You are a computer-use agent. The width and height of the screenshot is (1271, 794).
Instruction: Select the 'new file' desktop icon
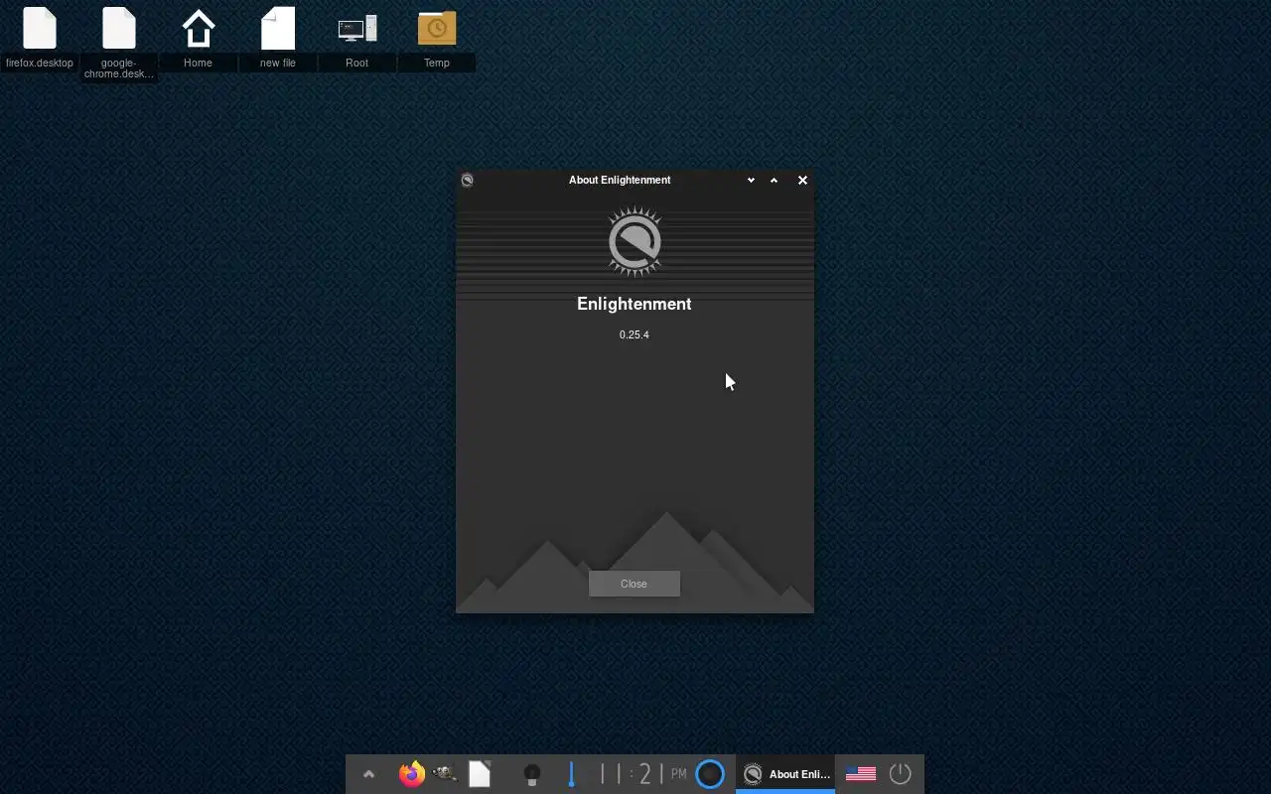click(278, 37)
